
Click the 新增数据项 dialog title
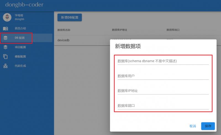coord(128,46)
